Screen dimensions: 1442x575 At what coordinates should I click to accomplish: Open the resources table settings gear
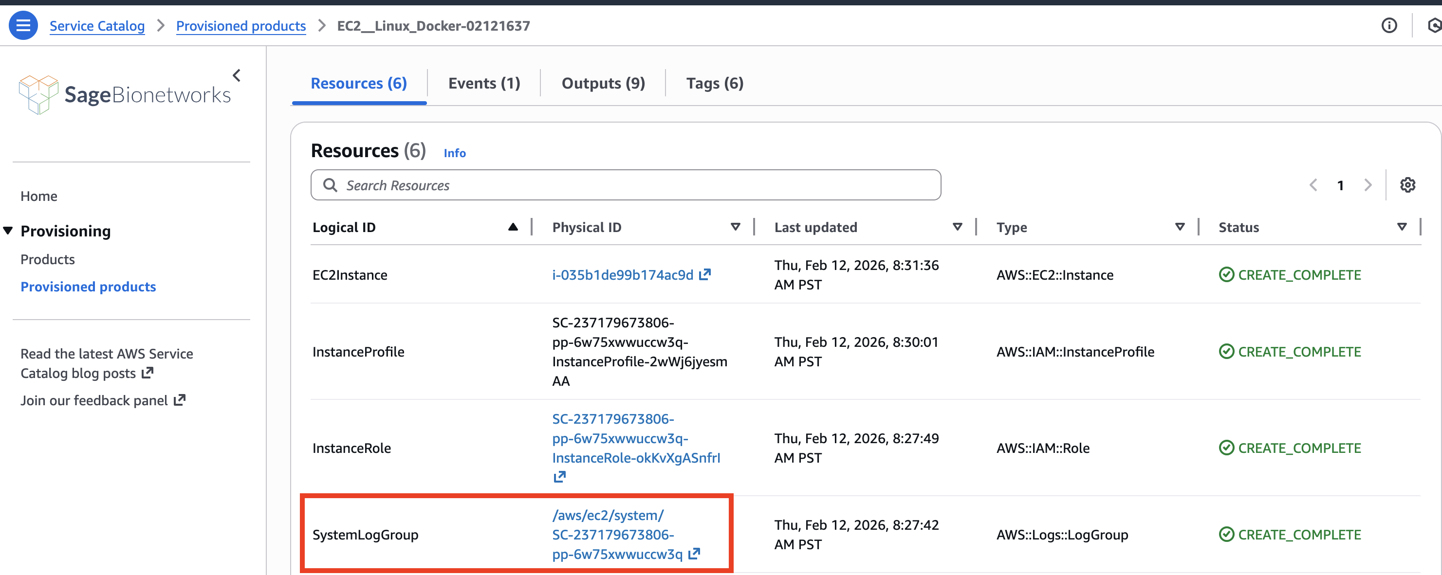point(1407,185)
